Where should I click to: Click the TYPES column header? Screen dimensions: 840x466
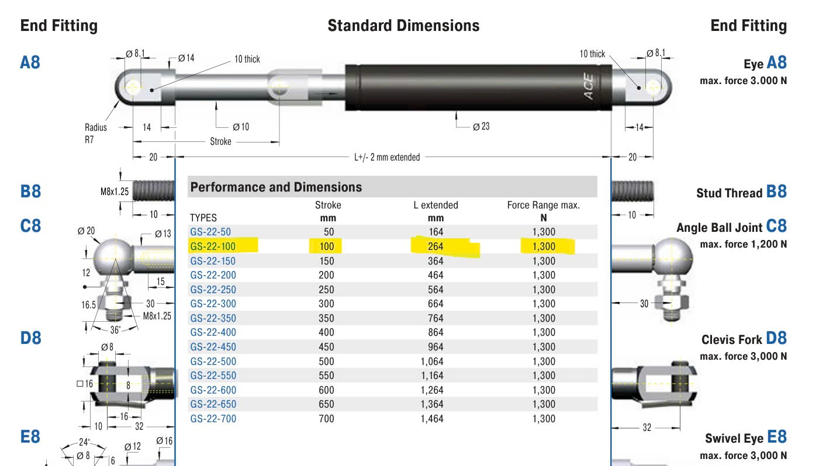tap(203, 218)
